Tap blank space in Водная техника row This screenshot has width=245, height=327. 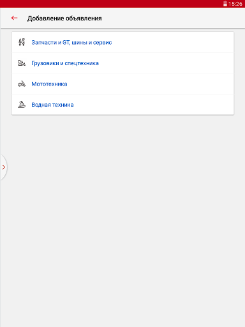153,105
